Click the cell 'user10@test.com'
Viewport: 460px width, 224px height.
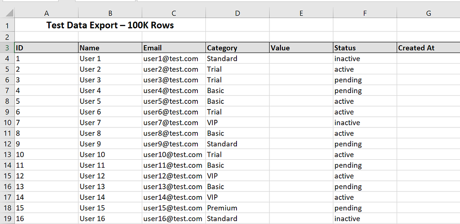[174, 155]
